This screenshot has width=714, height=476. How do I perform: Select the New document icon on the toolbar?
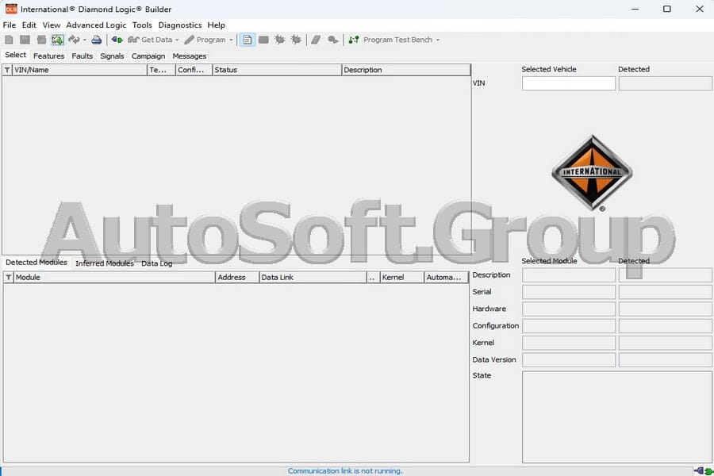9,40
